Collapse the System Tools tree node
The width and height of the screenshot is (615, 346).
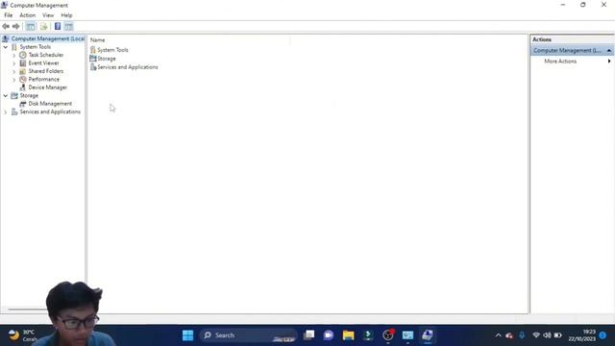coord(6,47)
